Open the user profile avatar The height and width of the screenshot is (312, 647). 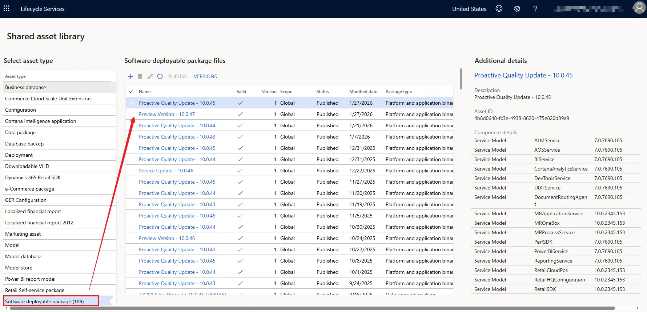coord(639,8)
